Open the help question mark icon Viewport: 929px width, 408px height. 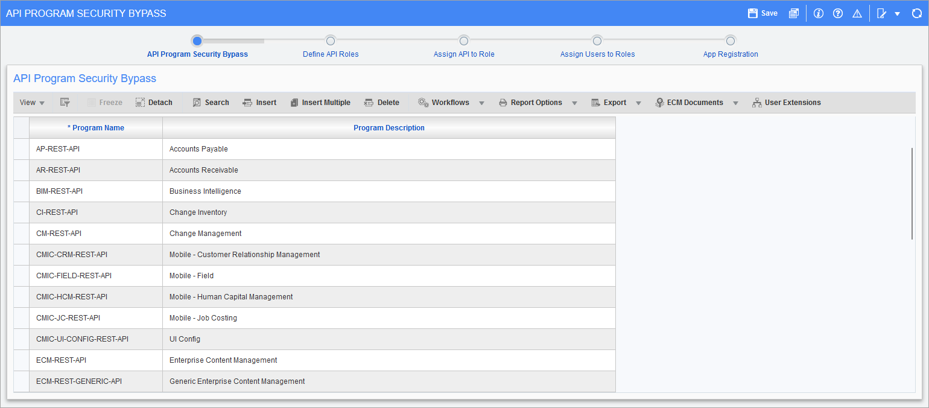(x=838, y=13)
